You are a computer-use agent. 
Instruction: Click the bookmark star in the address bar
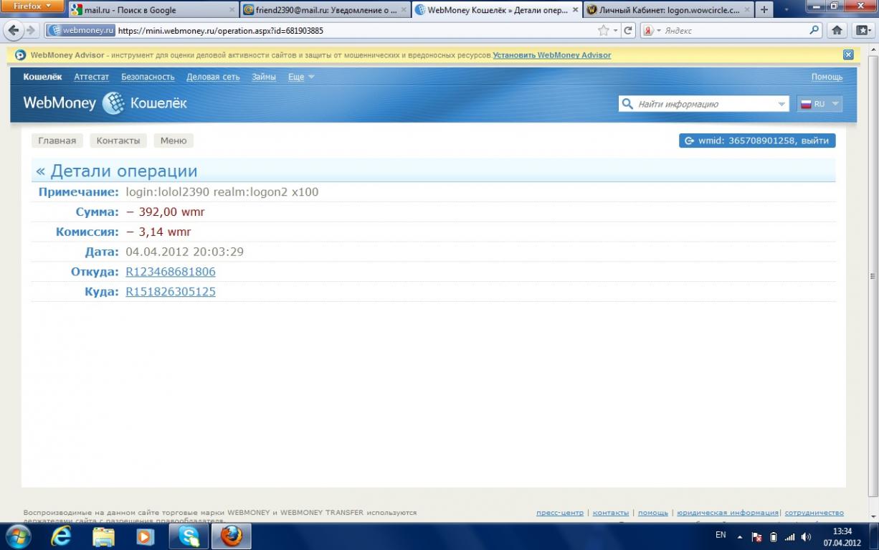(603, 31)
